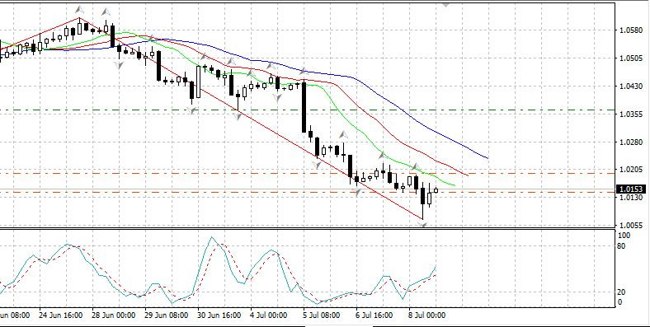Image resolution: width=650 pixels, height=327 pixels.
Task: Click the 80 level on the oscillator scale
Action: point(621,246)
